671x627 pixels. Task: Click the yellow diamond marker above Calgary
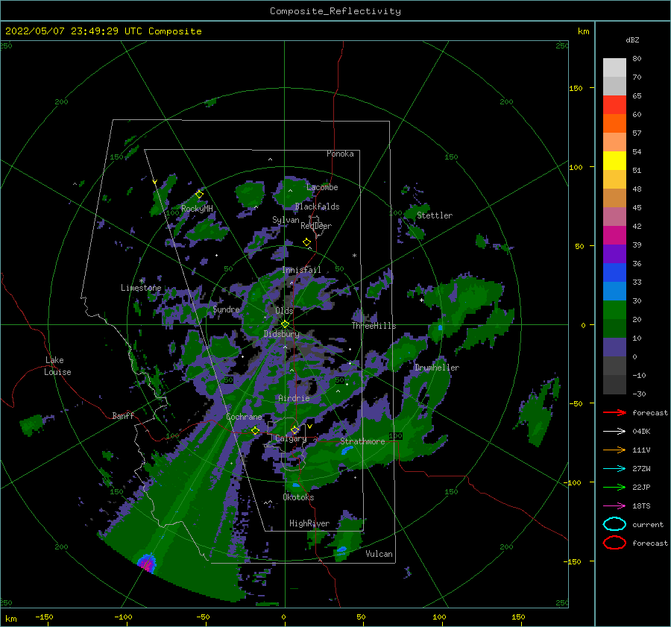pyautogui.click(x=294, y=429)
